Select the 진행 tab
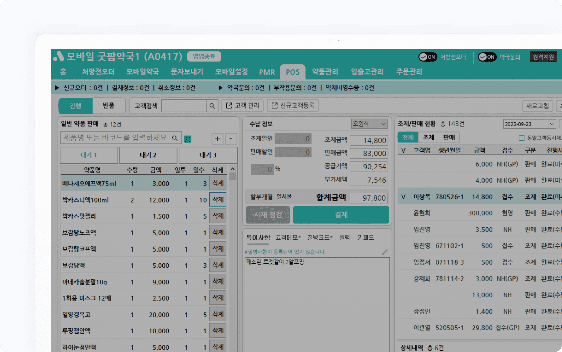This screenshot has height=352, width=562. 75,106
